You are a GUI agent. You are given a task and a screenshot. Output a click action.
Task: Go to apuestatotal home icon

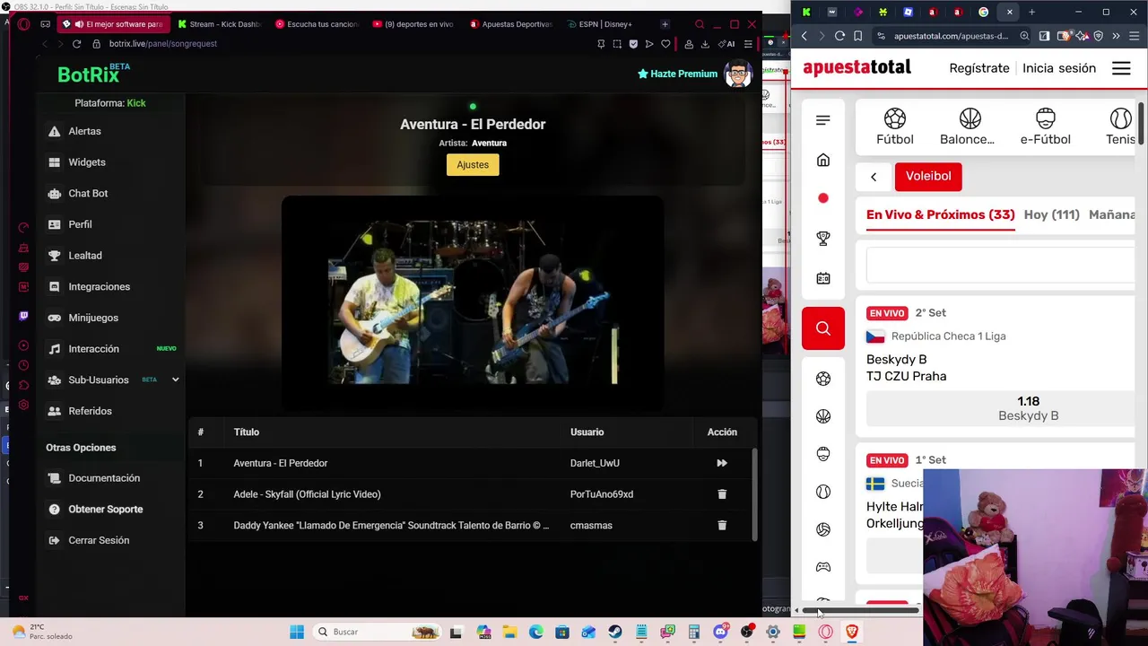point(823,160)
